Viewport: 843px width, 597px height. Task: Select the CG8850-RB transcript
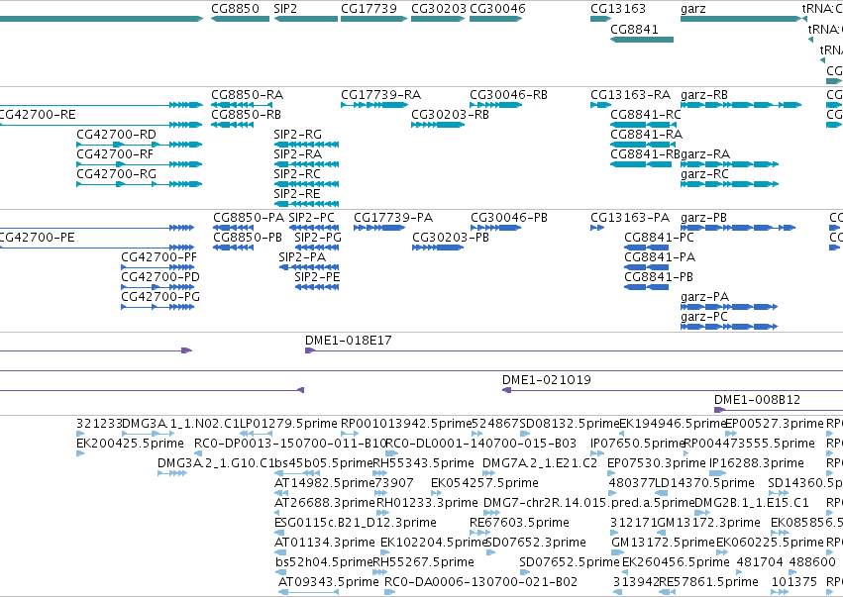232,125
